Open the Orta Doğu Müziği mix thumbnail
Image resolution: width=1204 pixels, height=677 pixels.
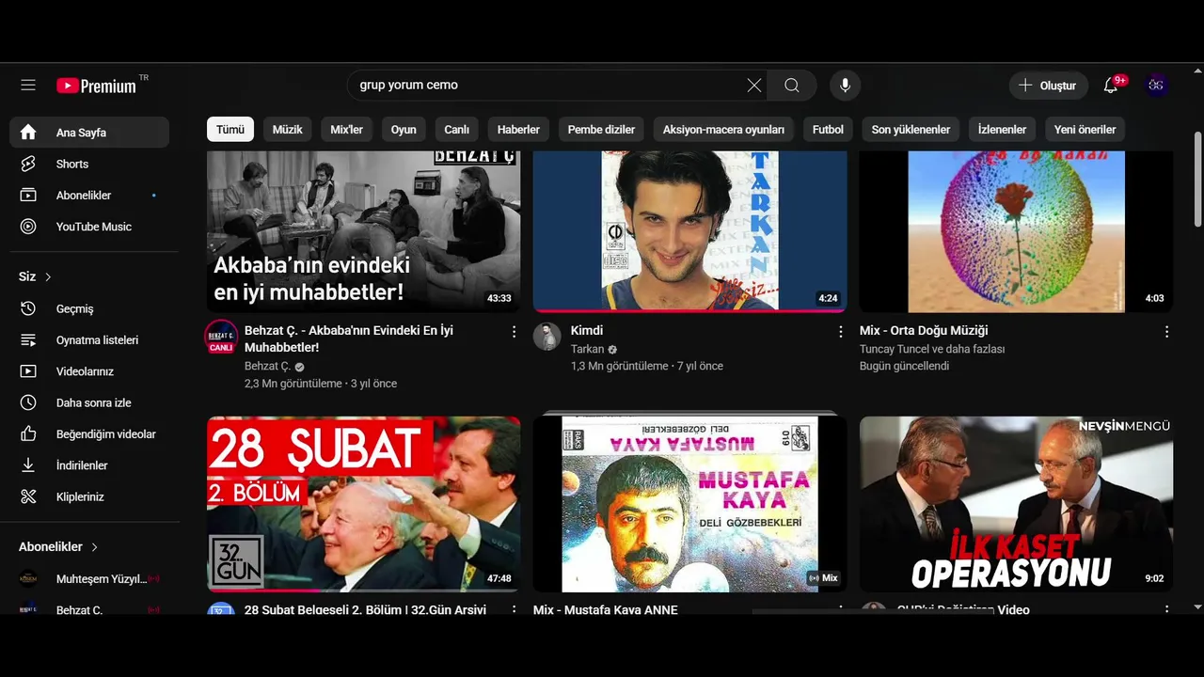[x=1016, y=231]
